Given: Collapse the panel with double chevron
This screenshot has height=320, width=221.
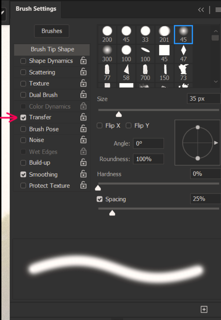Looking at the screenshot, I should coord(201,10).
